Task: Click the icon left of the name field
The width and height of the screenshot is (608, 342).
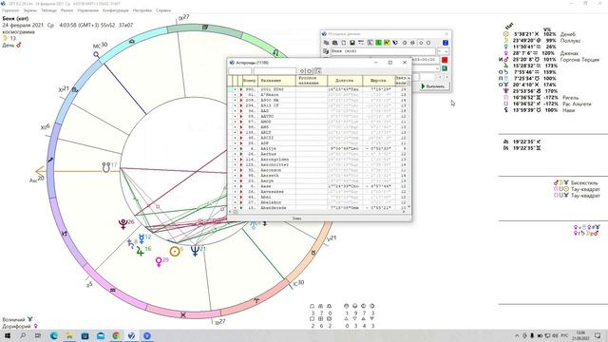Action: pyautogui.click(x=326, y=51)
